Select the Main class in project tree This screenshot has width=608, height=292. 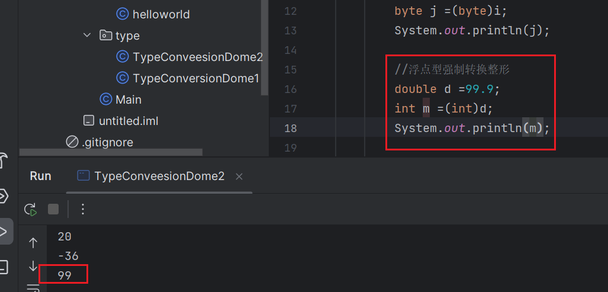pos(128,100)
